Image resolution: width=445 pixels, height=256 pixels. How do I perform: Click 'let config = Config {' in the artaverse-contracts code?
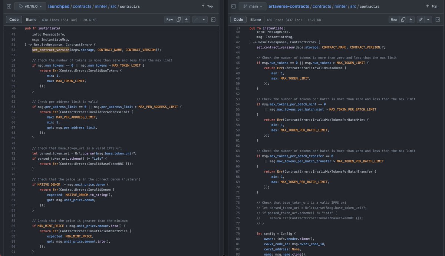[276, 234]
